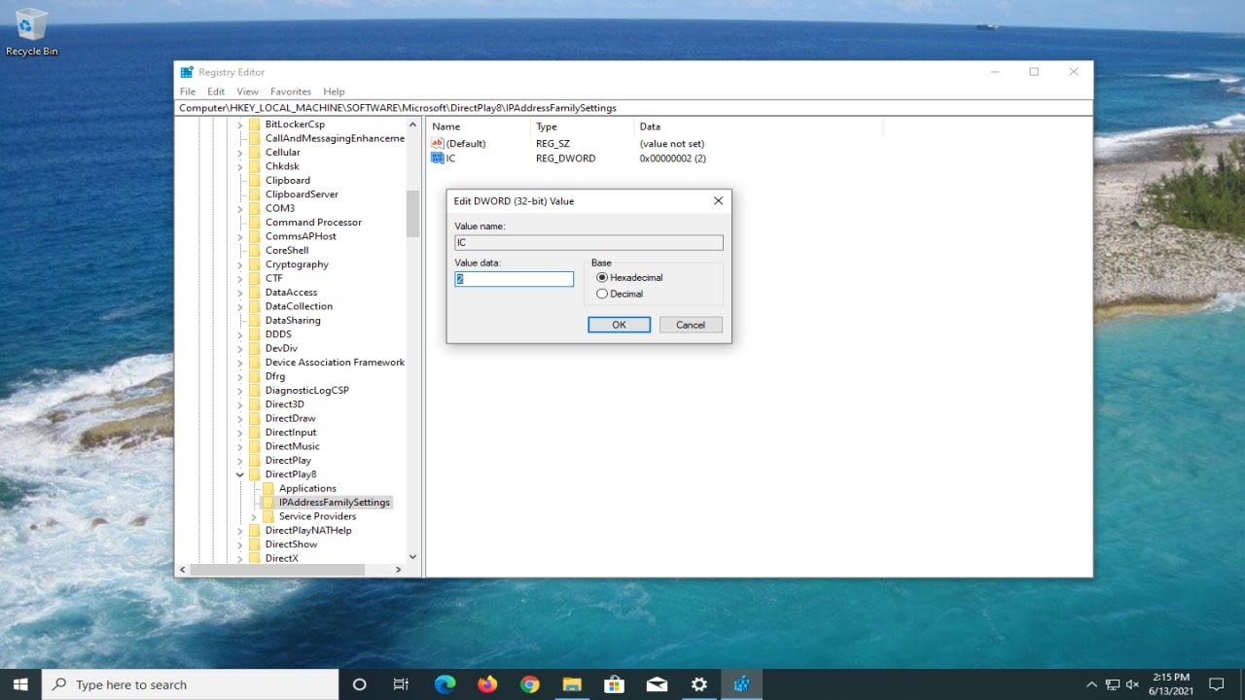Select the DirectMusic tree item

click(x=292, y=446)
